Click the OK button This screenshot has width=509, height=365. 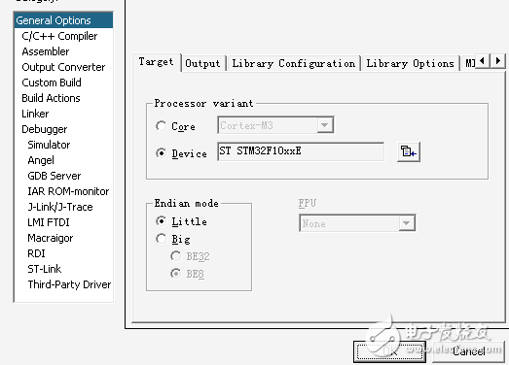coord(389,351)
